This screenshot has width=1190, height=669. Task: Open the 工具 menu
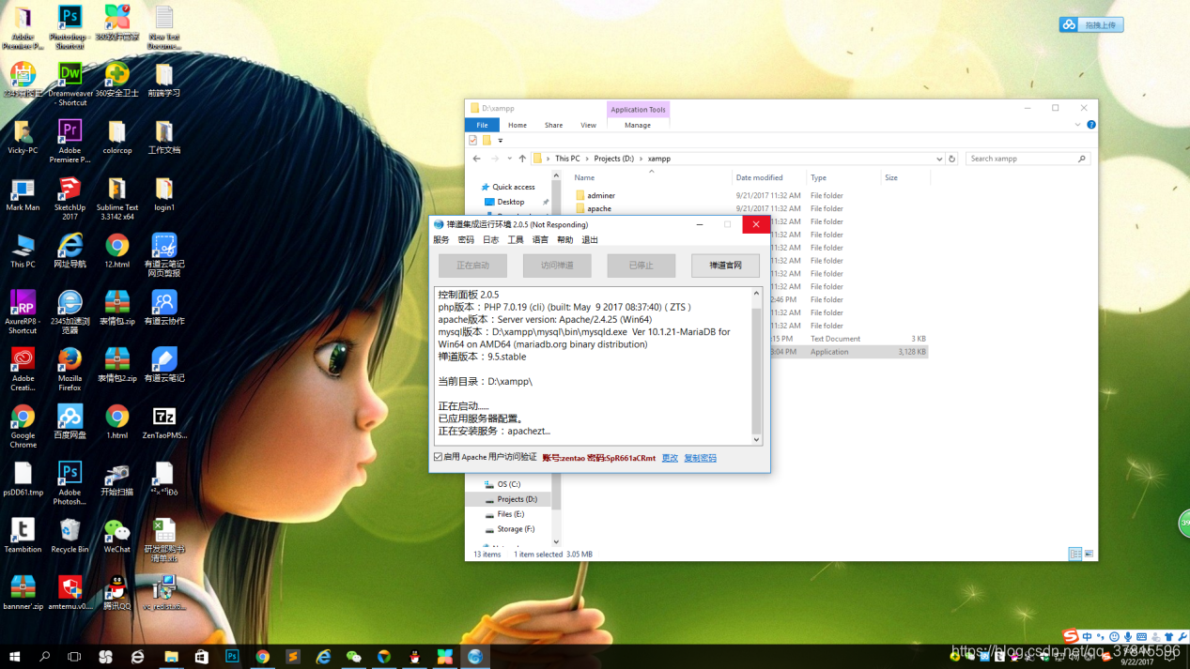click(516, 240)
